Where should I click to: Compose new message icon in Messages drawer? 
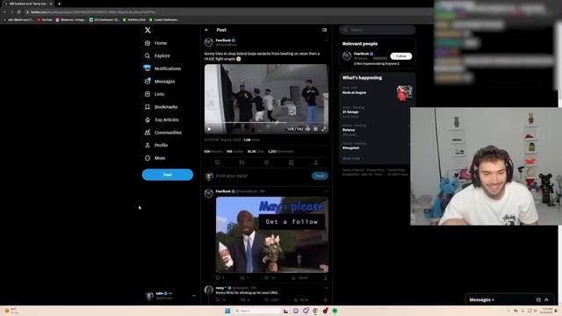[538, 300]
